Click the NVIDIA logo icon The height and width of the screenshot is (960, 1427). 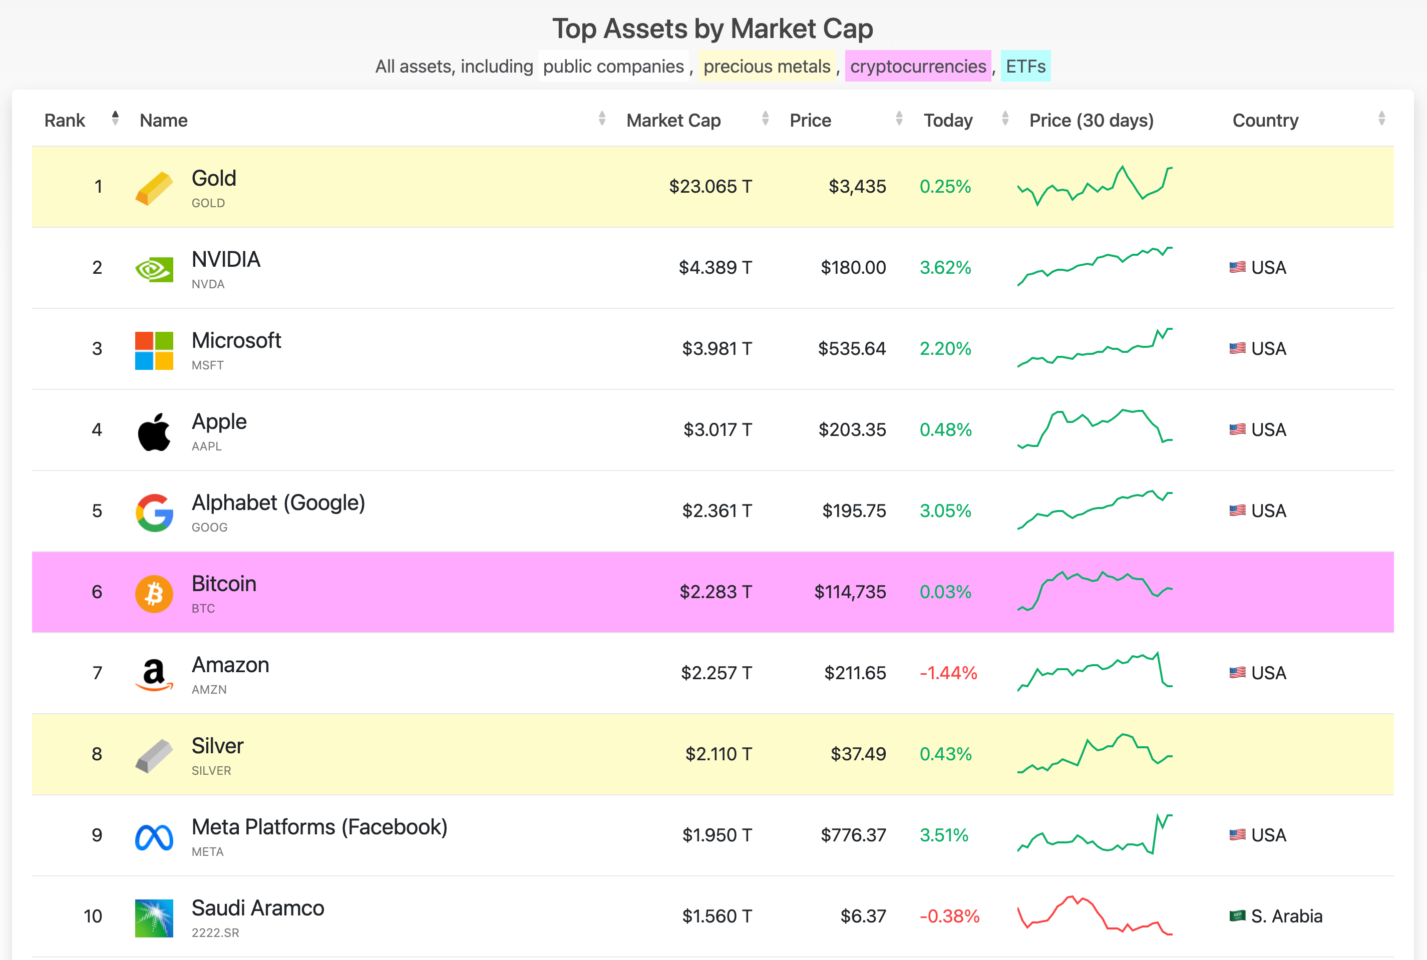pyautogui.click(x=154, y=269)
